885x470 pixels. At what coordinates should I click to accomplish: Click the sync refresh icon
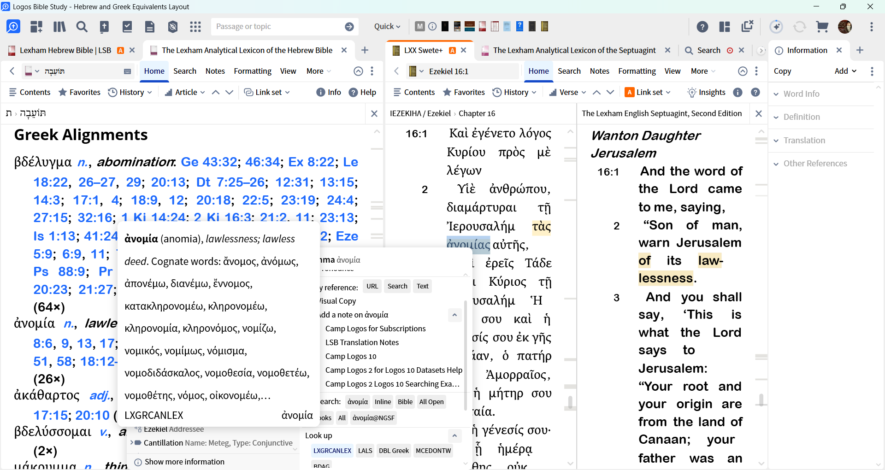coord(800,27)
